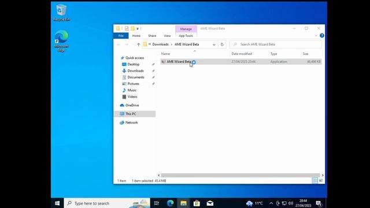Click the Back navigation arrow

119,44
